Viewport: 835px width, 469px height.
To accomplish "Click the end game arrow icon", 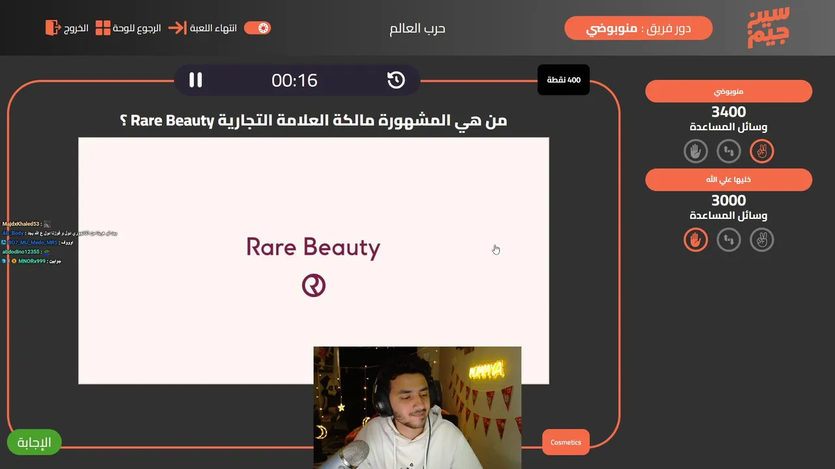I will point(177,27).
